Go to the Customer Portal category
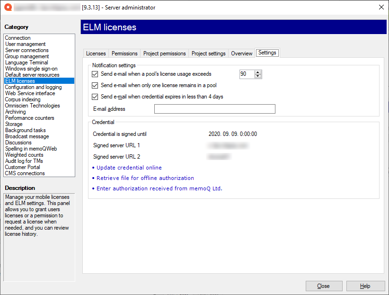 coord(22,167)
